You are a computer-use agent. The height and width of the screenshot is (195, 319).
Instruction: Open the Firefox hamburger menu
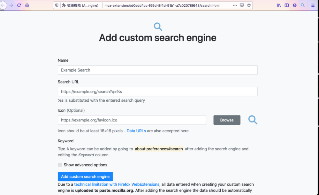[x=313, y=5]
